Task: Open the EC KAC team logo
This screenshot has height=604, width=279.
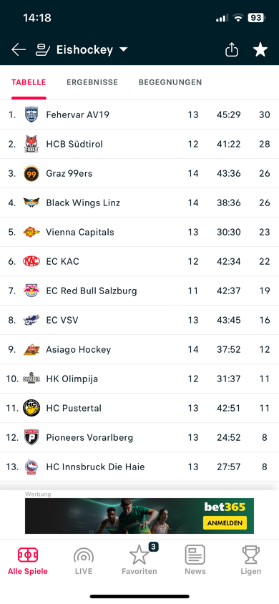Action: tap(31, 261)
